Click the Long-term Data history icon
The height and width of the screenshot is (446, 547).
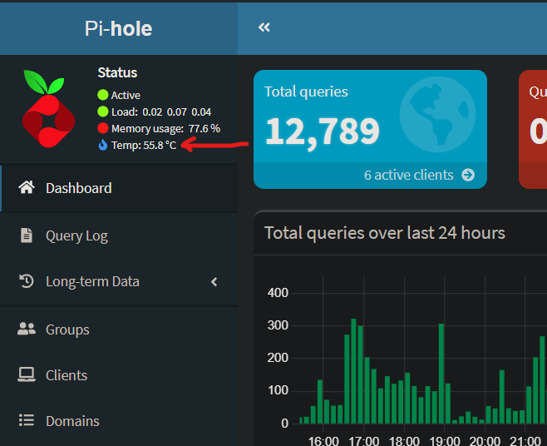[x=27, y=281]
